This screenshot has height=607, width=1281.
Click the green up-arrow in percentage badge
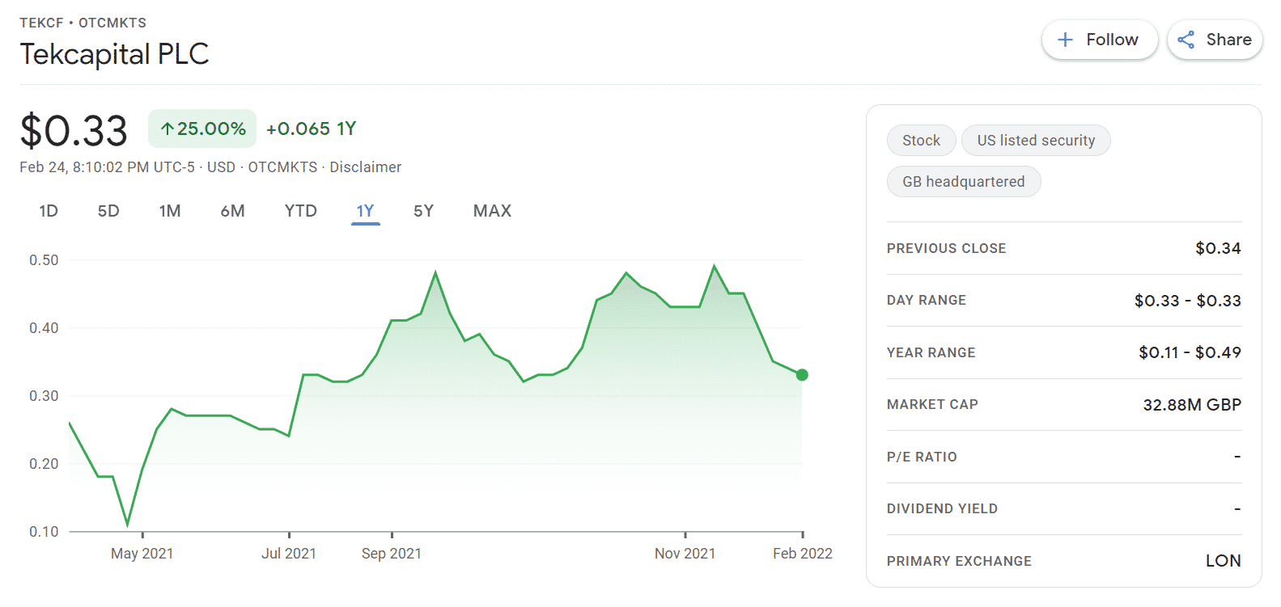click(168, 129)
